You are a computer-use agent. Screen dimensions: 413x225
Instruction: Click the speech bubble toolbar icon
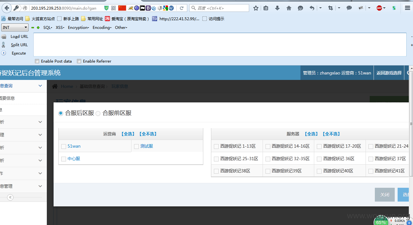coord(349,8)
